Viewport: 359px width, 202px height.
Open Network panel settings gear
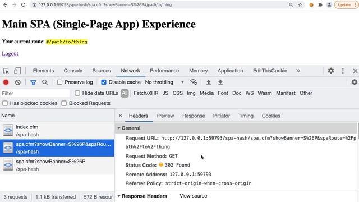tap(354, 82)
